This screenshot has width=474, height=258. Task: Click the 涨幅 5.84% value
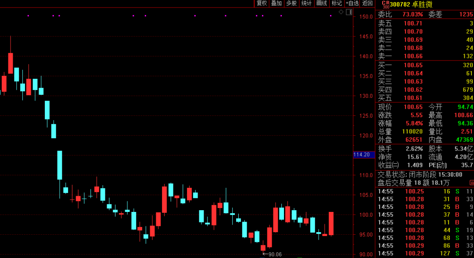click(x=414, y=123)
